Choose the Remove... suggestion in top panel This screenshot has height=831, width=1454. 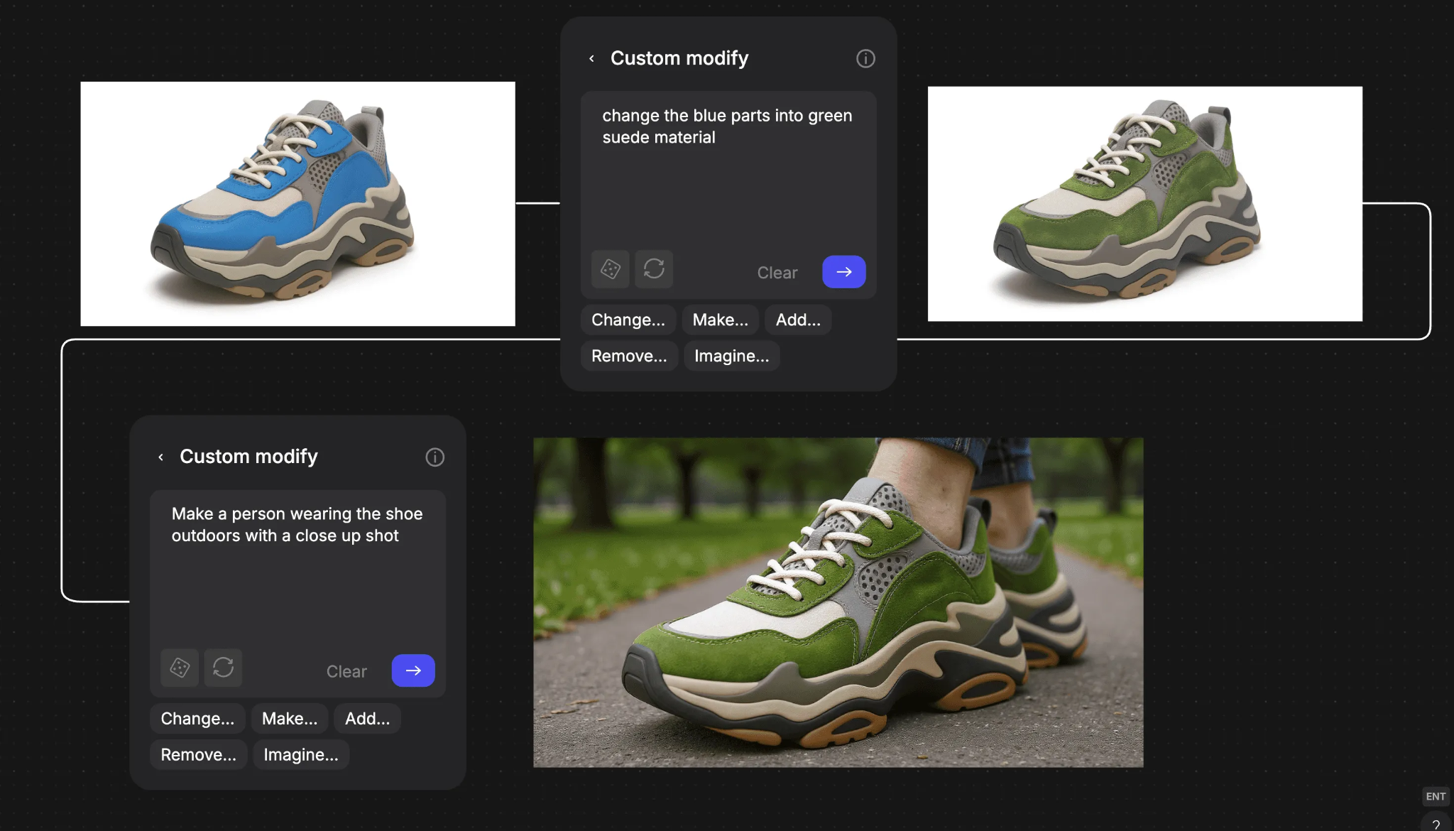629,356
